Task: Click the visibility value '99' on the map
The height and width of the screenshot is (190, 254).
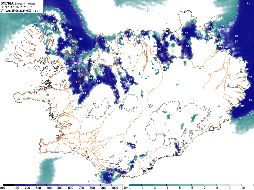Action: [76, 63]
